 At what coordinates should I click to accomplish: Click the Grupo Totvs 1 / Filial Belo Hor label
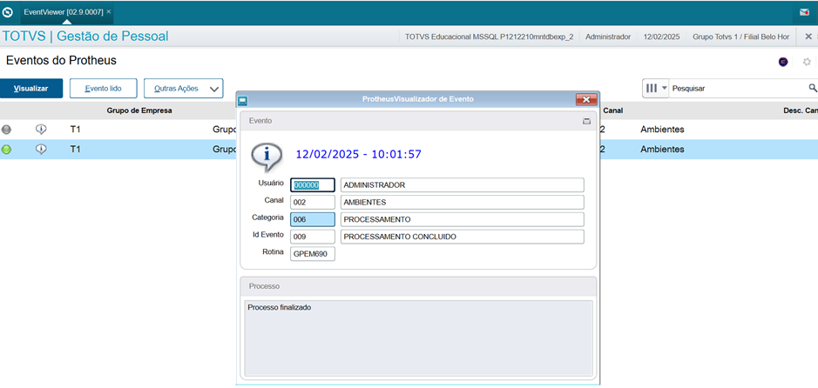(x=740, y=37)
